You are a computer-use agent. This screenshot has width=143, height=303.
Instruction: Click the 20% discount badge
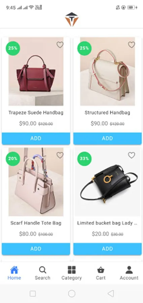(13, 159)
